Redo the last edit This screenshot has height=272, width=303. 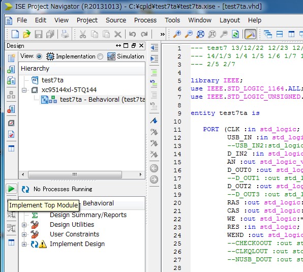144,35
